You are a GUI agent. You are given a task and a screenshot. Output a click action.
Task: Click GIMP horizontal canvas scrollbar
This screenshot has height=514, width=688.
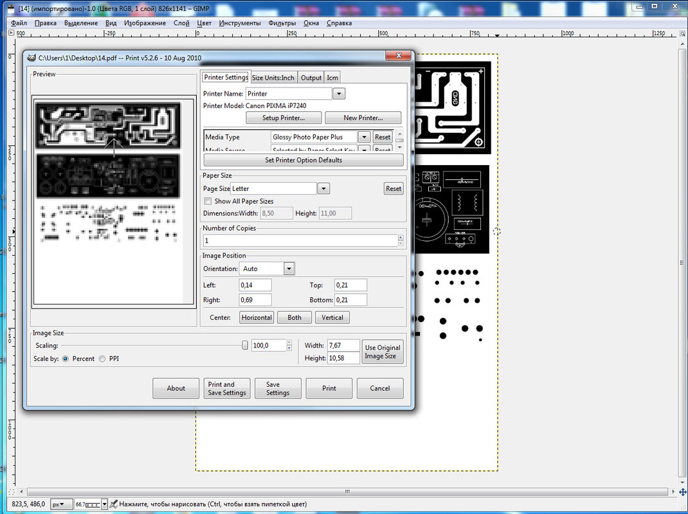[347, 492]
